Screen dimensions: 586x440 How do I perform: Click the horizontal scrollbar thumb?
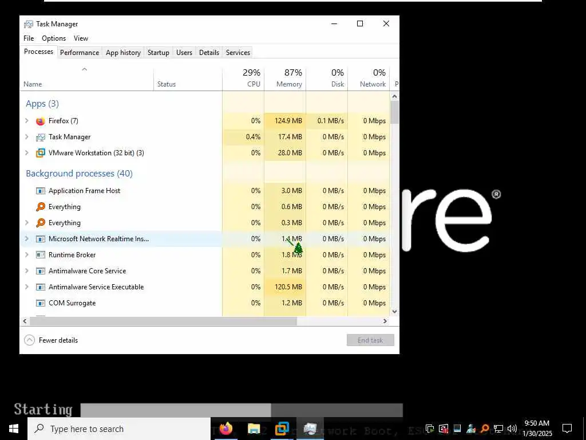(x=163, y=321)
